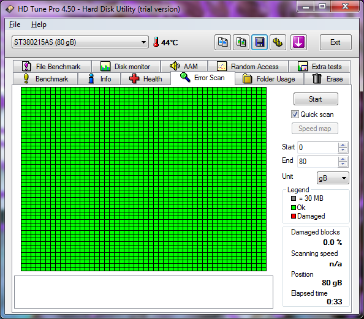The height and width of the screenshot is (319, 364).
Task: Switch to the Benchmark tab
Action: tap(45, 79)
